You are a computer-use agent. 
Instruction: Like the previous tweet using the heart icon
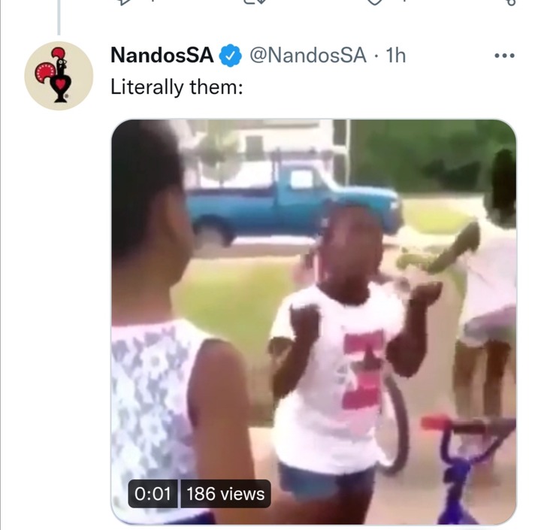376,2
